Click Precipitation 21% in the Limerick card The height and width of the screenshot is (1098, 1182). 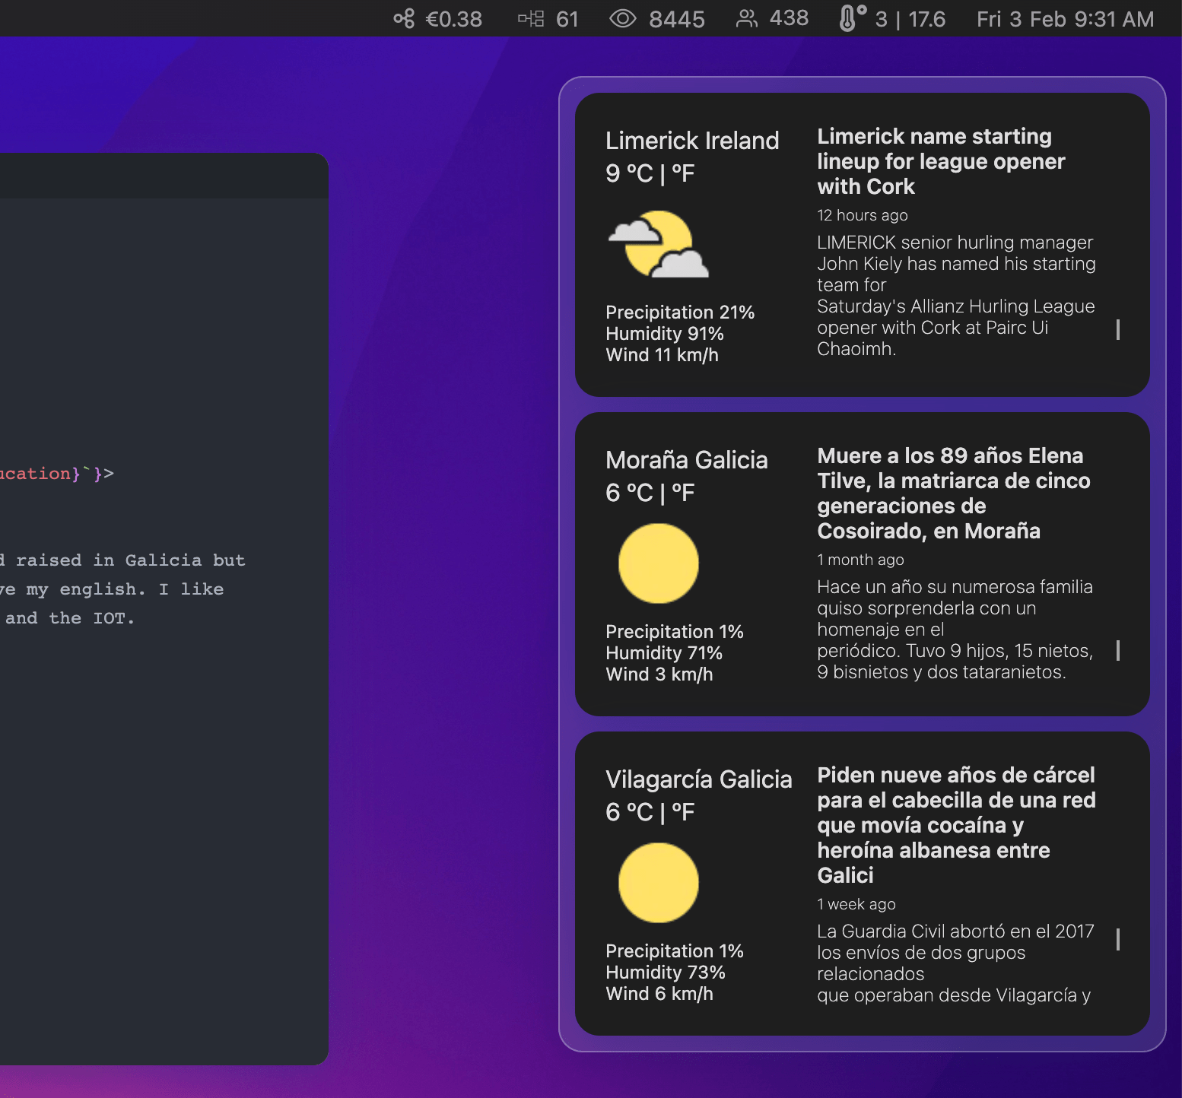(x=680, y=313)
